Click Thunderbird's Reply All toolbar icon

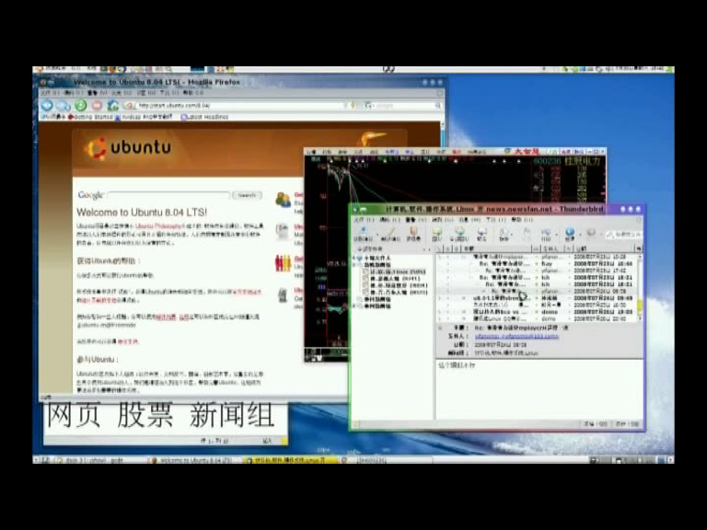[x=459, y=234]
